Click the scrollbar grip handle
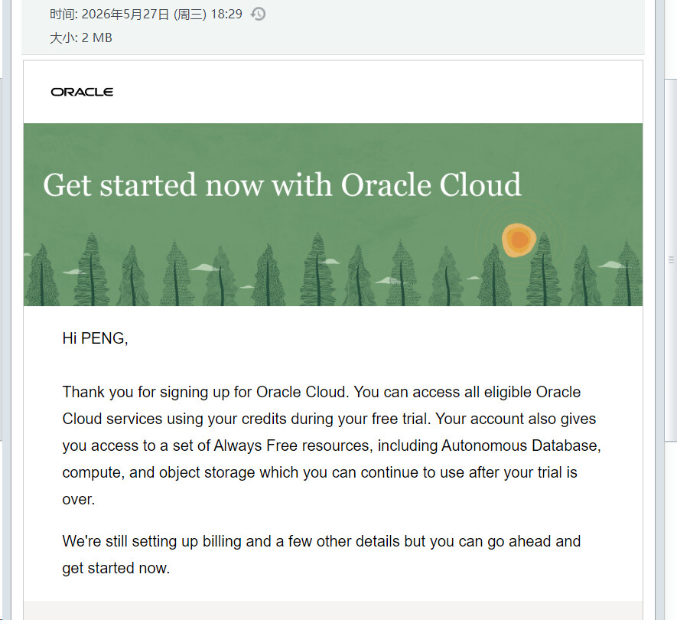Viewport: 677px width, 620px height. point(671,259)
